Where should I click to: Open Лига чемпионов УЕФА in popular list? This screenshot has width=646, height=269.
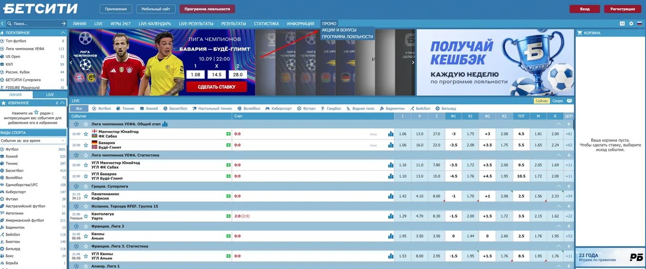tap(25, 49)
